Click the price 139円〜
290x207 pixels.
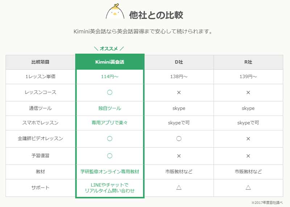click(248, 77)
